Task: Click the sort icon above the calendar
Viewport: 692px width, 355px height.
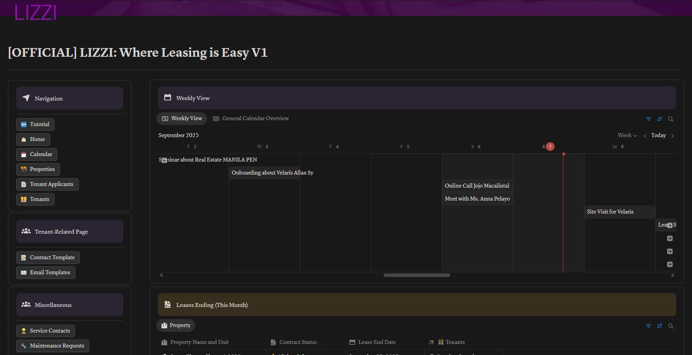Action: pos(659,119)
